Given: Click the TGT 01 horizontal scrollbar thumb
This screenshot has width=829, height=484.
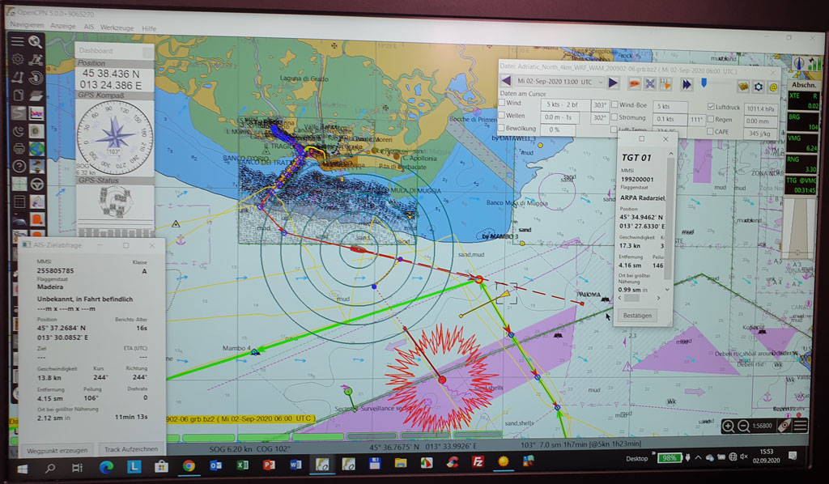Looking at the screenshot, I should point(631,298).
